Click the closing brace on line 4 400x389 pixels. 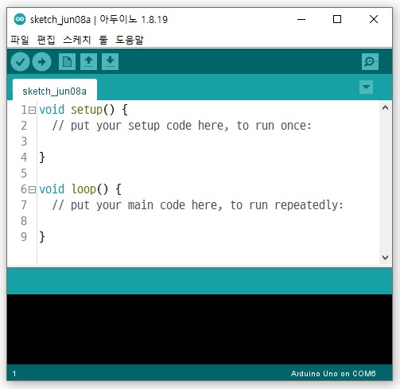(42, 158)
